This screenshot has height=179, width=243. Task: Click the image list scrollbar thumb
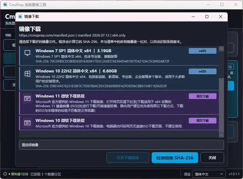pyautogui.click(x=221, y=105)
